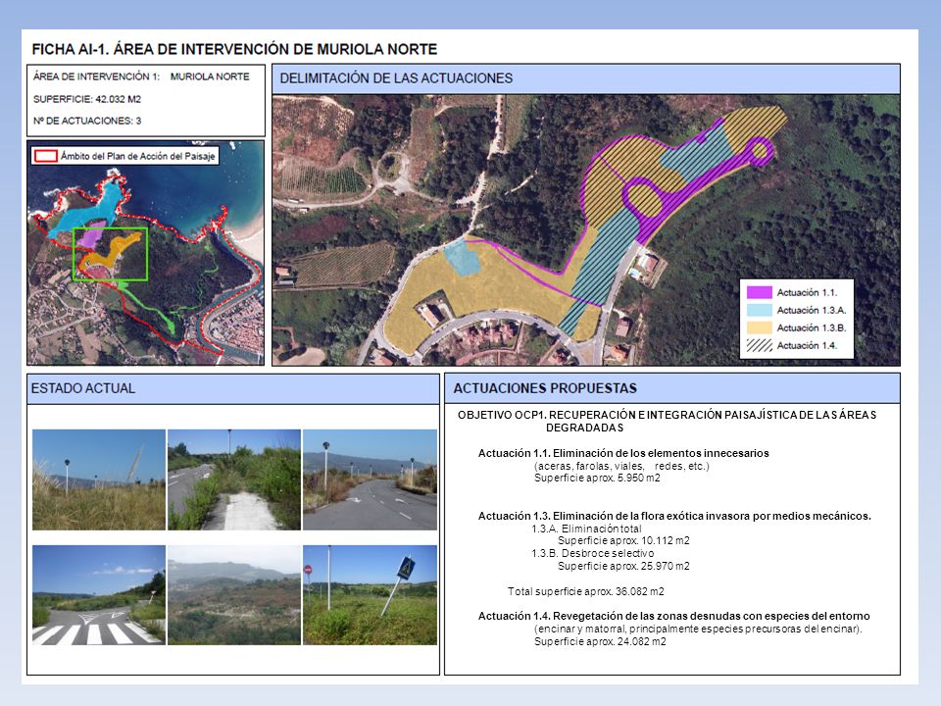This screenshot has height=706, width=941.
Task: Open the photo of scrubland and distant hills
Action: coord(234,595)
